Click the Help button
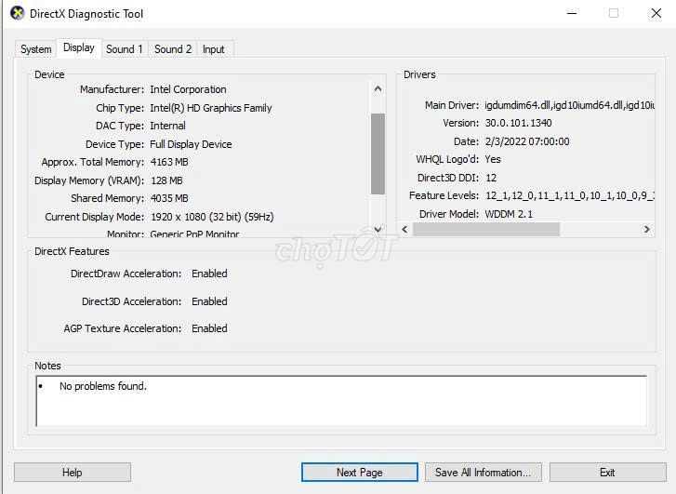This screenshot has height=494, width=676. point(73,473)
